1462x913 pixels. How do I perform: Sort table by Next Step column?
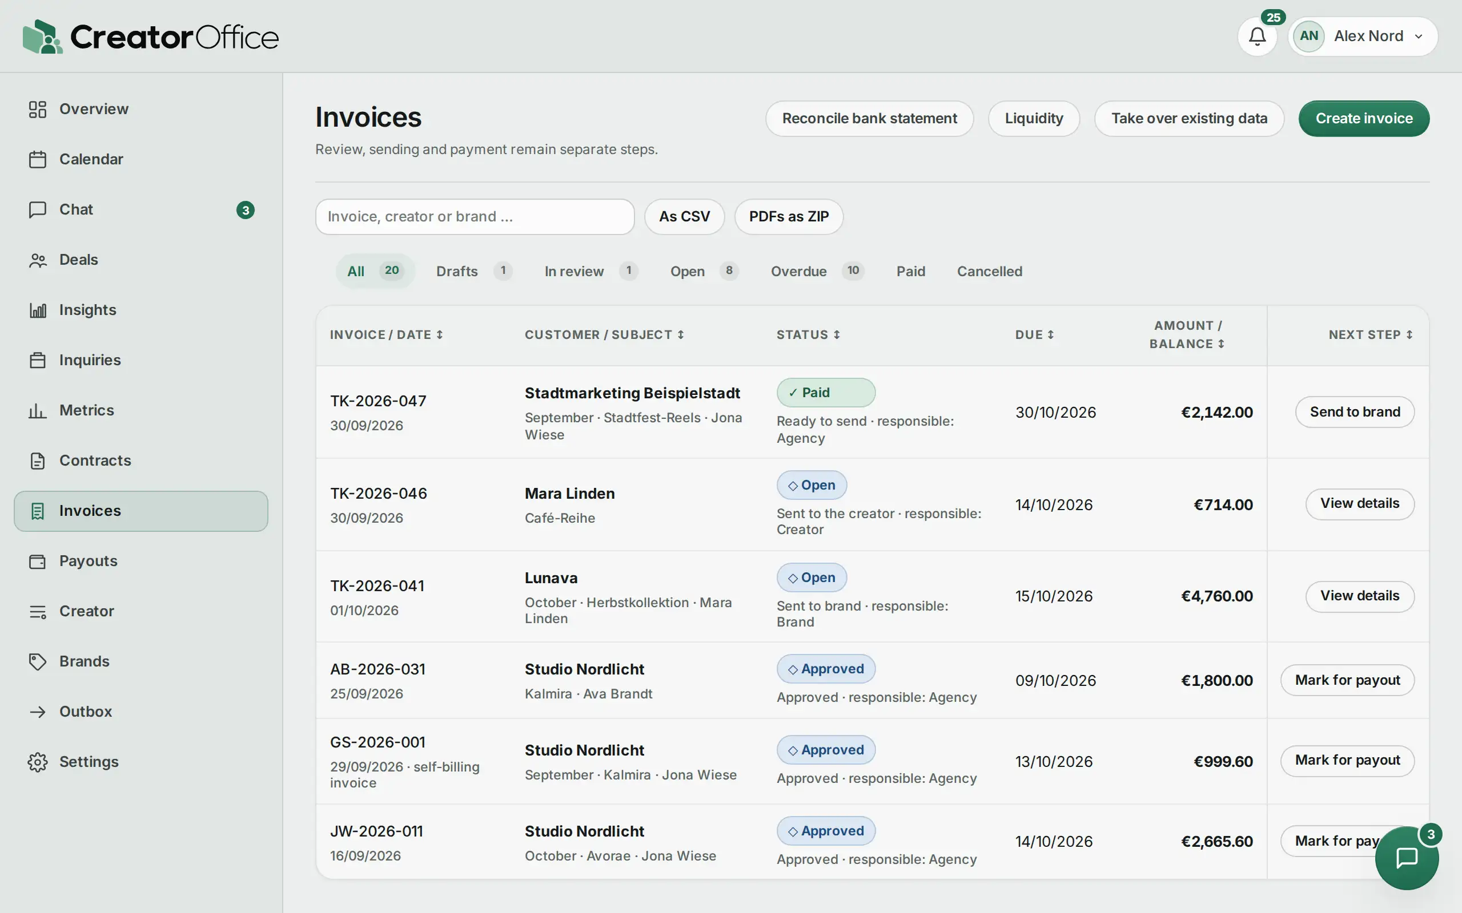(x=1371, y=334)
